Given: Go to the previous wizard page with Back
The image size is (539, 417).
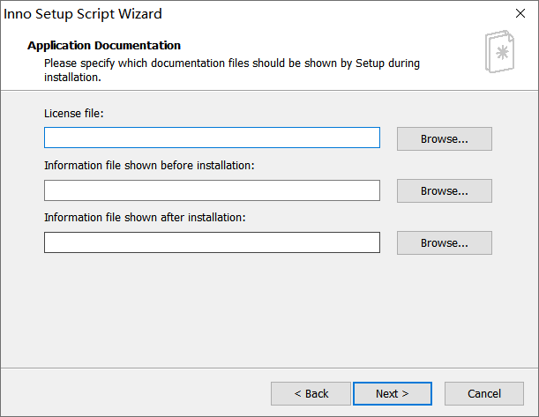Looking at the screenshot, I should (311, 394).
